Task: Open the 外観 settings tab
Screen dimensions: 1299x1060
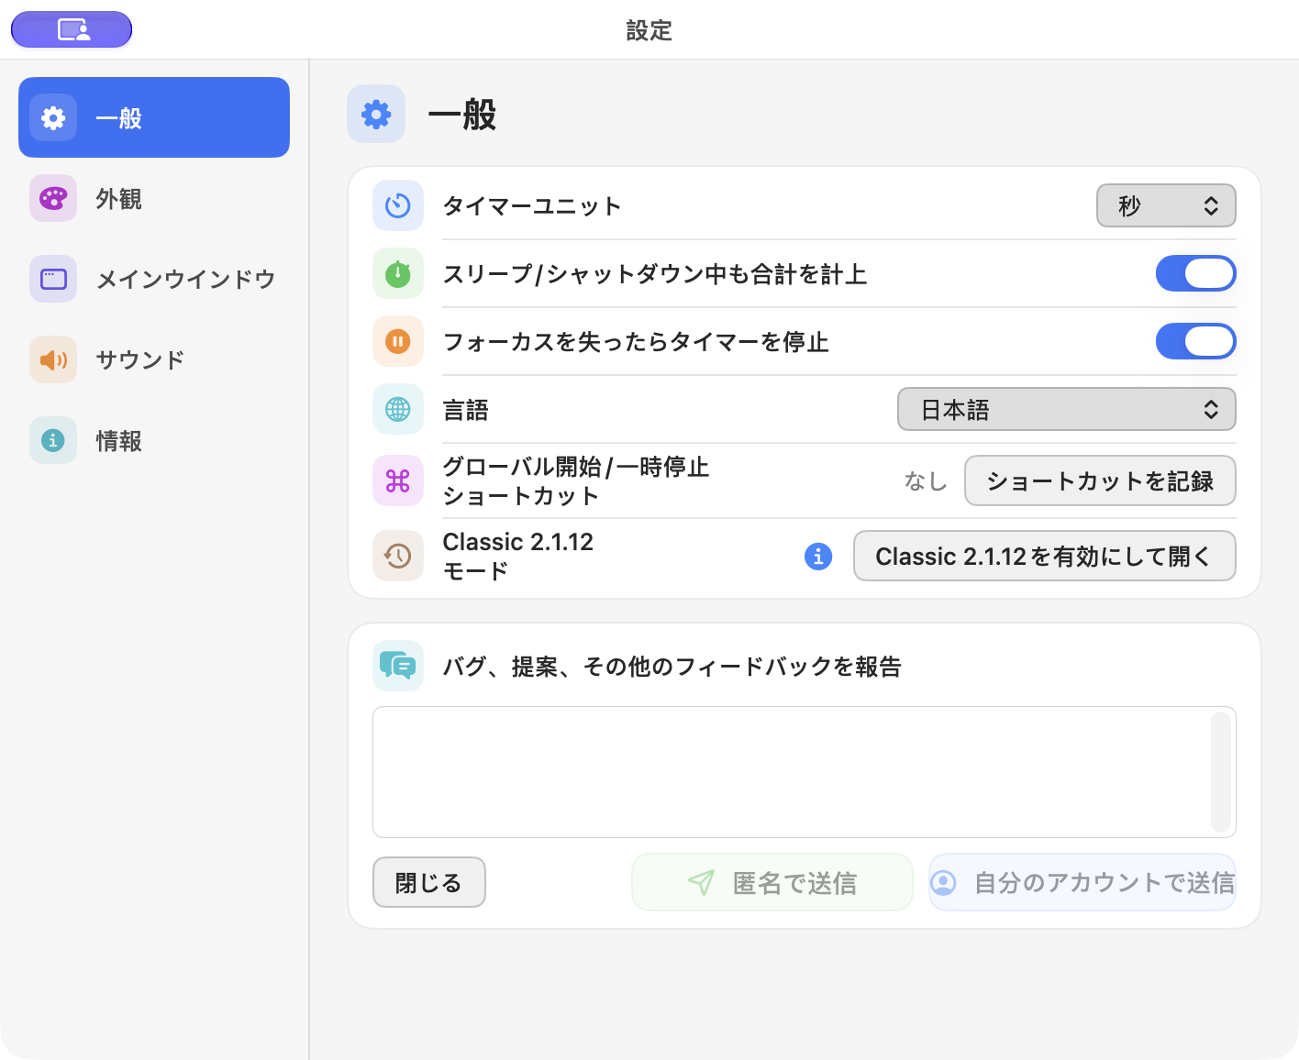Action: [154, 198]
